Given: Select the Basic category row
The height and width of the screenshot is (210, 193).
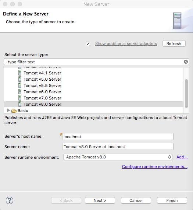Looking at the screenshot, I should click(94, 111).
